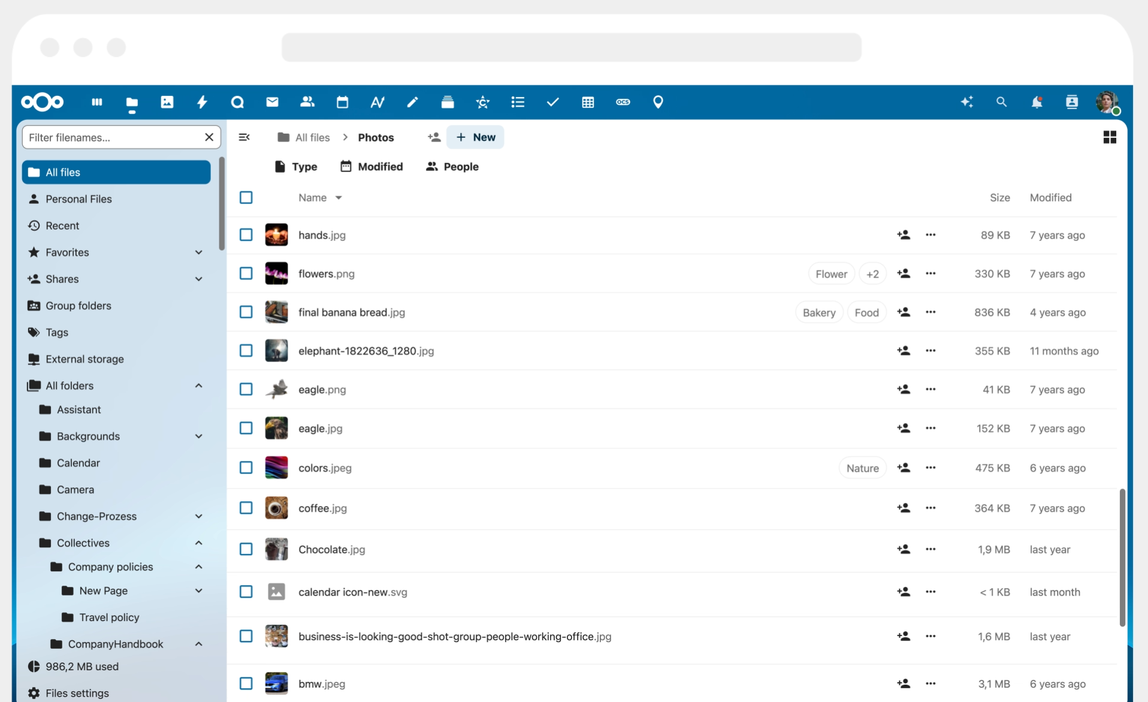Go to All files breadcrumb
1148x702 pixels.
point(304,137)
